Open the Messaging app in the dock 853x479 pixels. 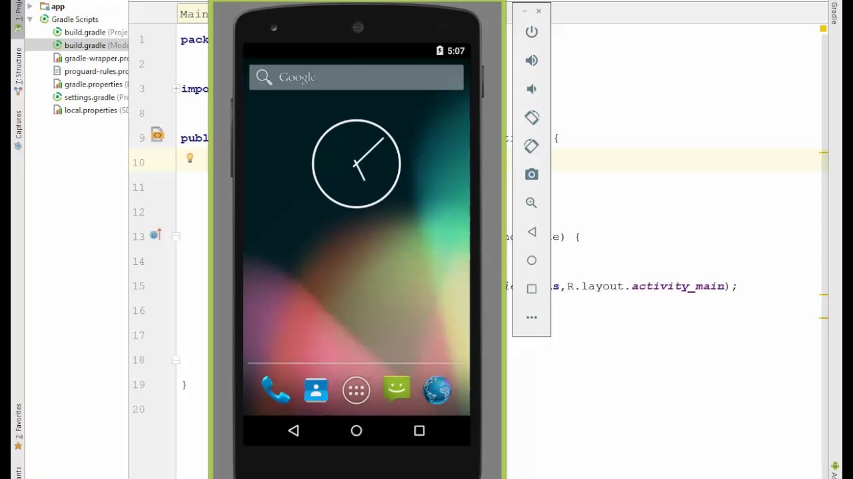(397, 389)
